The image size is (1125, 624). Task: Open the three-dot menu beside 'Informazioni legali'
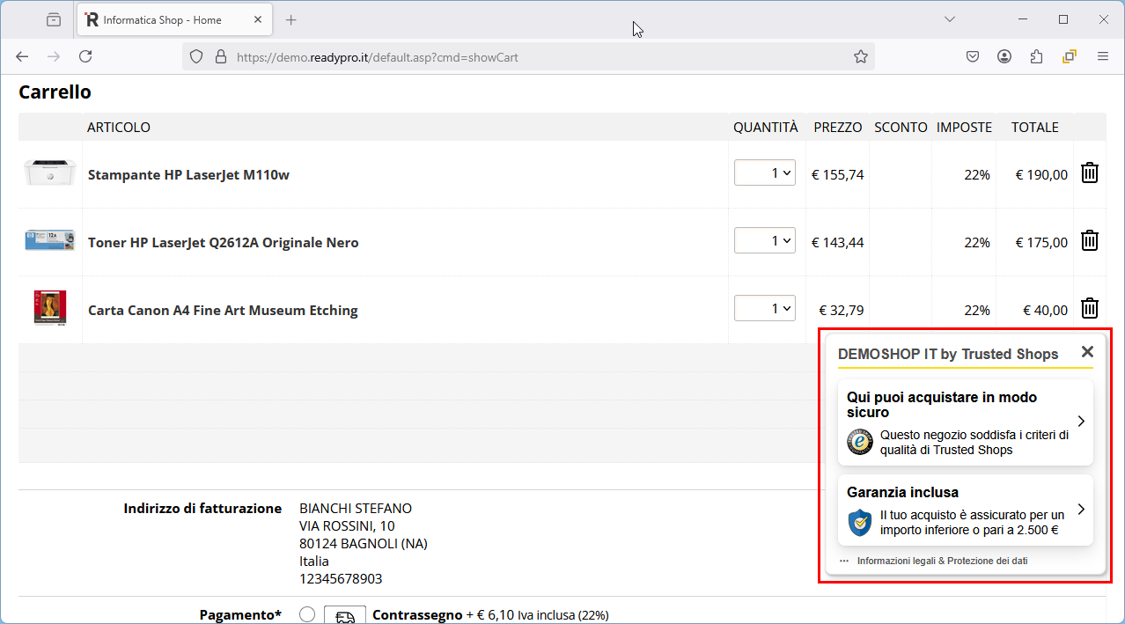pyautogui.click(x=844, y=561)
